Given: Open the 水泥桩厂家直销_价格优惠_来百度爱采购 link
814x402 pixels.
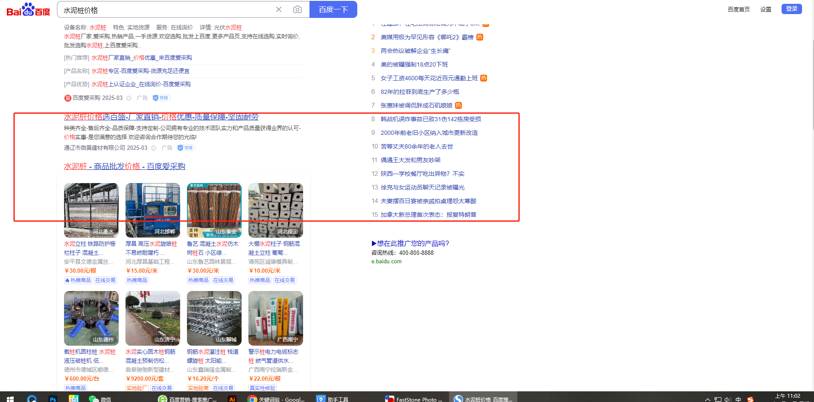Looking at the screenshot, I should [x=142, y=58].
